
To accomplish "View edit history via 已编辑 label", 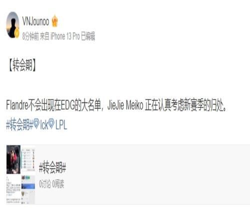I will tap(88, 36).
